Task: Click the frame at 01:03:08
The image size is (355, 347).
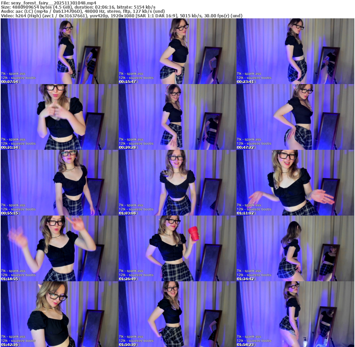Action: pyautogui.click(x=177, y=183)
